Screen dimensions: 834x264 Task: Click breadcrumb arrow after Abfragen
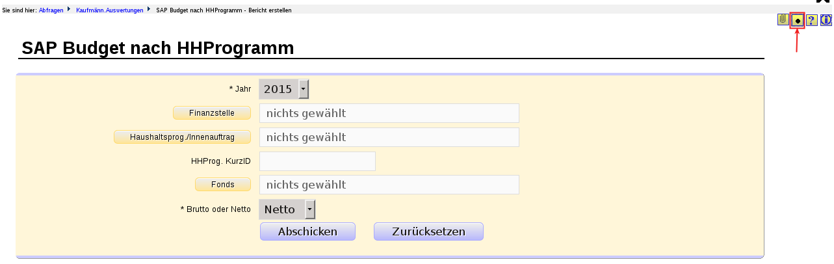(69, 10)
